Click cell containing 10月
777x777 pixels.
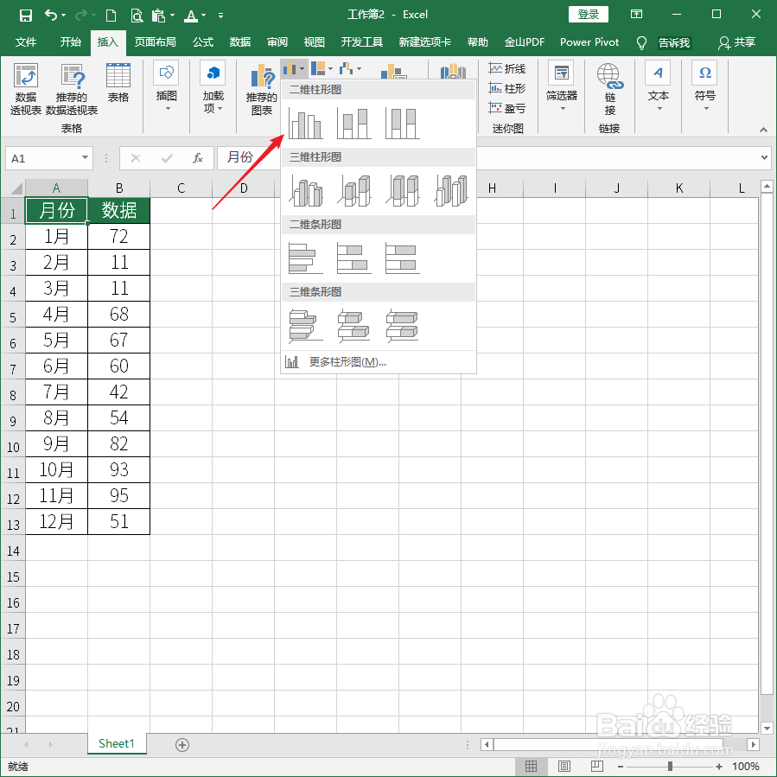(56, 470)
